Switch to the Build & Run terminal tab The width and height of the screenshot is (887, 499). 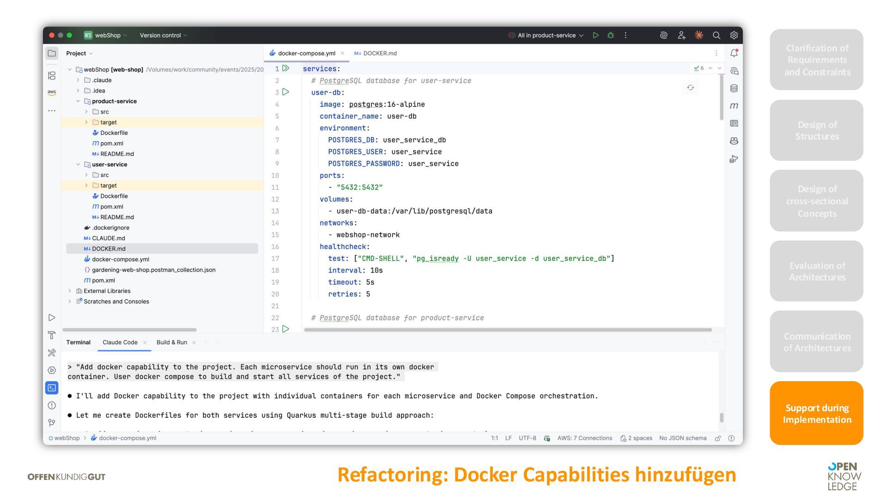point(171,342)
